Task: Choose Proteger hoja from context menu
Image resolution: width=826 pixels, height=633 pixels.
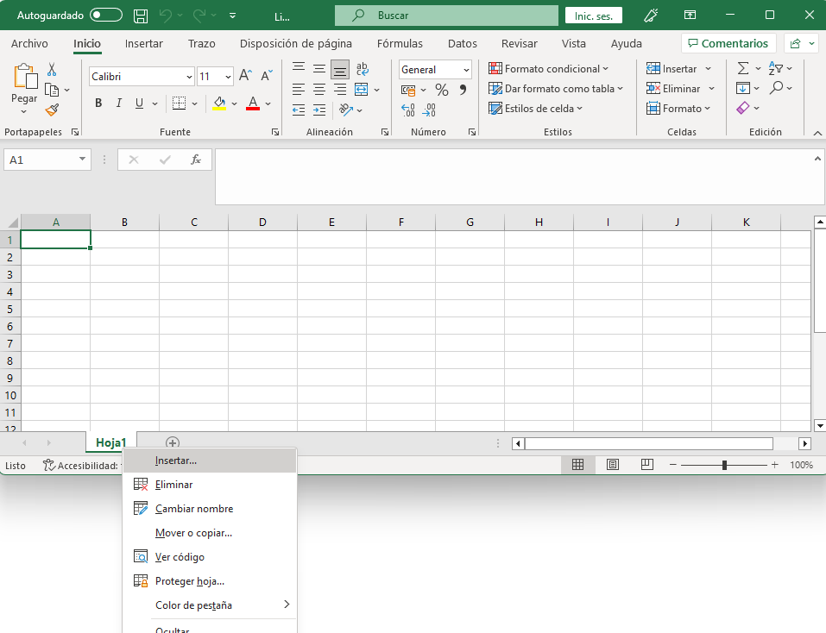Action: pyautogui.click(x=211, y=581)
